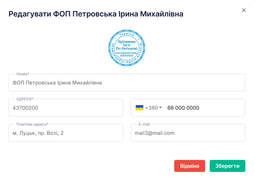255x180 pixels.
Task: Click the E-mail field with mail3@mail.com
Action: pyautogui.click(x=188, y=133)
